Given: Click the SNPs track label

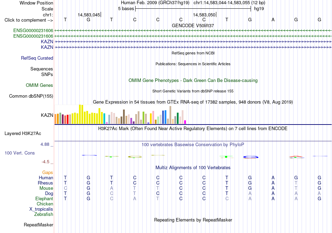Looking at the screenshot, I should (47, 74).
